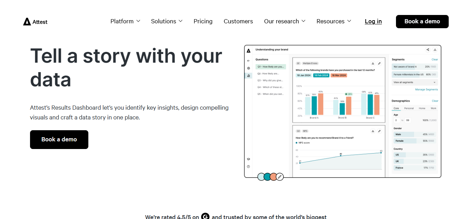
Task: Click the Attest logo in the dashboard sidebar
Action: tap(248, 51)
